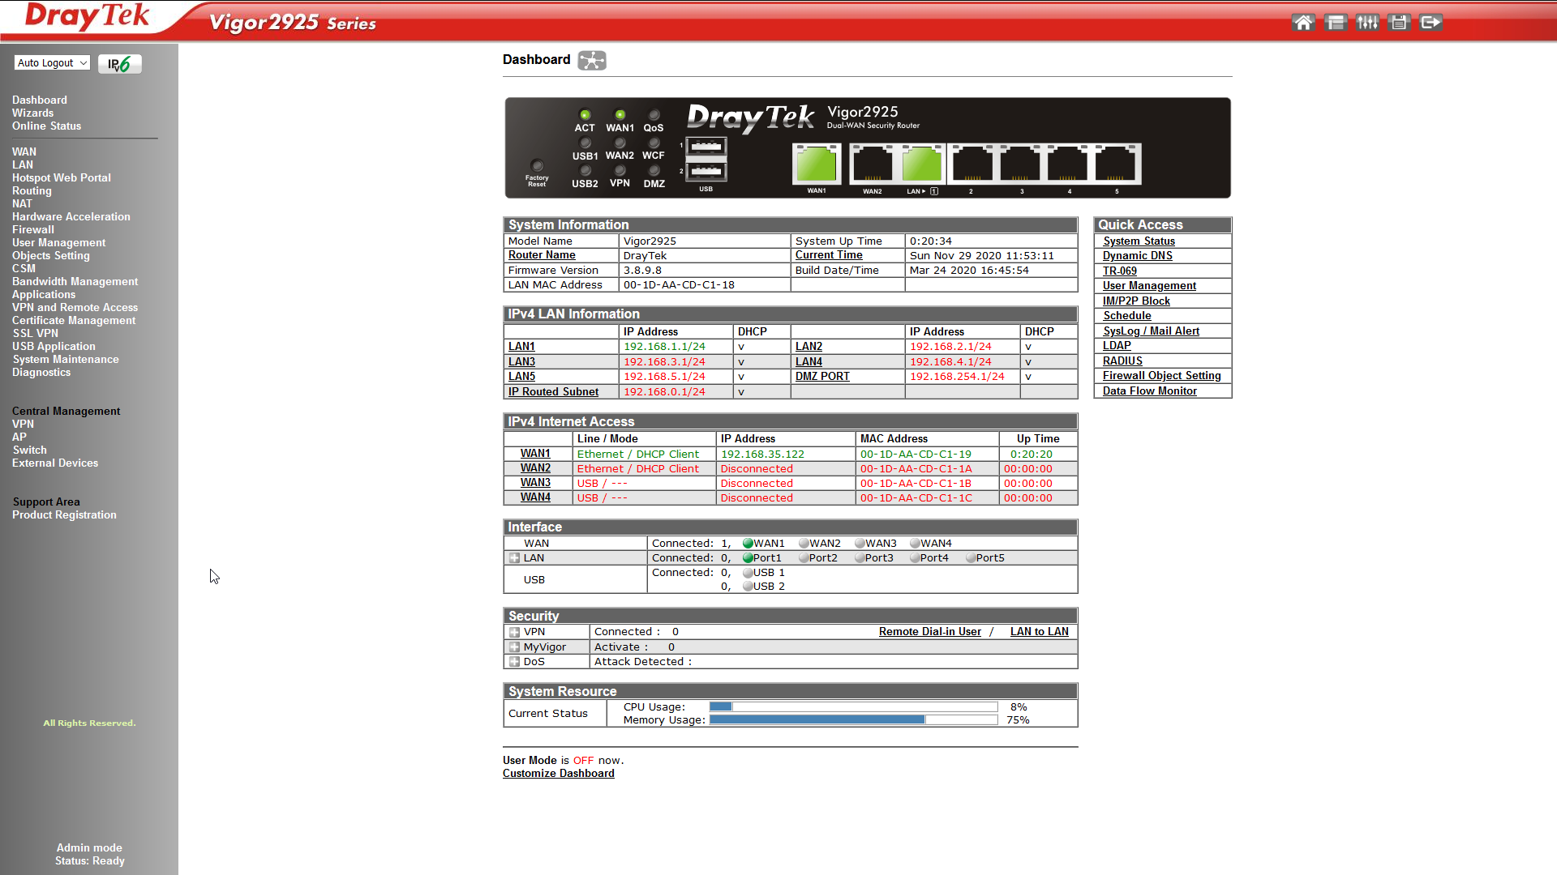Click the WAN1 LED indicator on the router

(x=620, y=115)
